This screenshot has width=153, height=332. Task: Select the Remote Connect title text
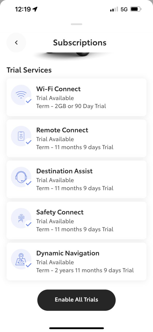pyautogui.click(x=62, y=130)
